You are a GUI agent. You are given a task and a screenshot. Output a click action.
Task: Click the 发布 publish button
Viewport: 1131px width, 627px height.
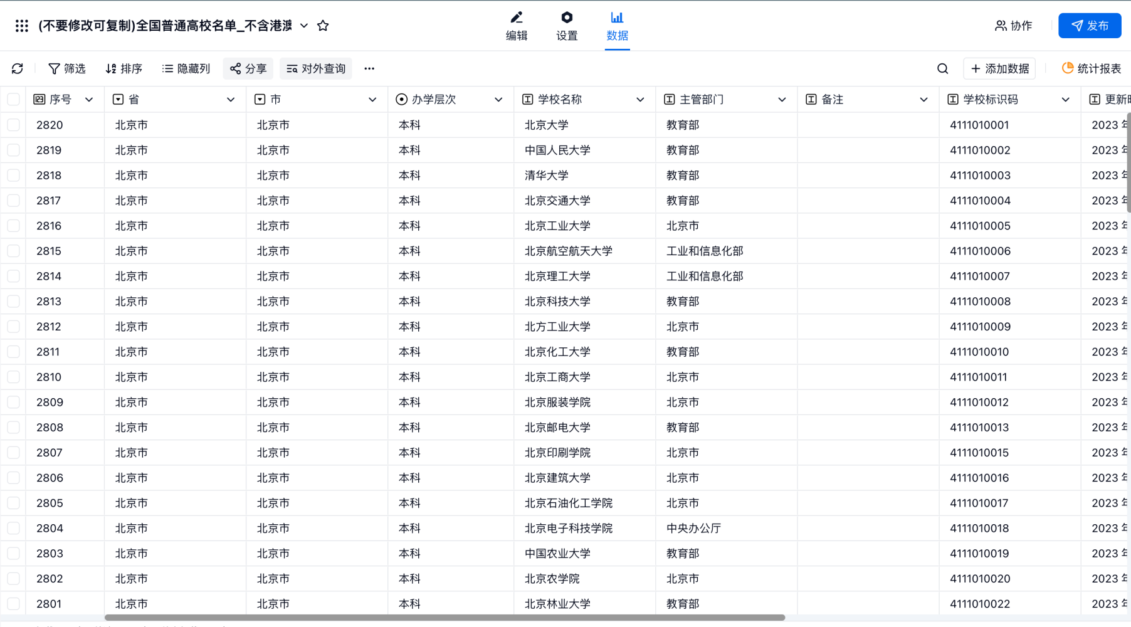point(1090,26)
